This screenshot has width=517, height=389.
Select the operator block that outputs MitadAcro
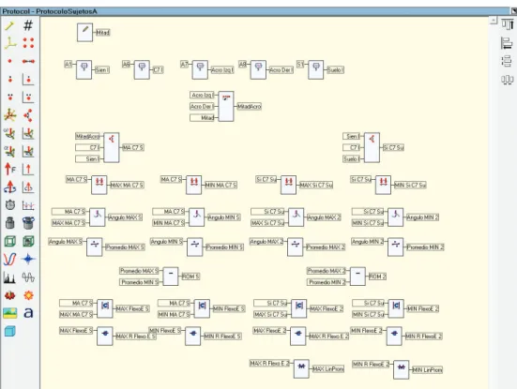[x=226, y=107]
